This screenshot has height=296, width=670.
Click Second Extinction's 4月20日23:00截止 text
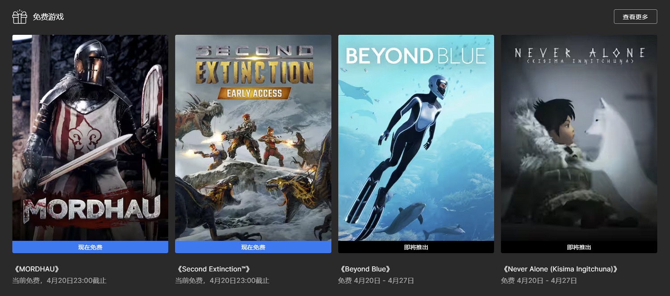pyautogui.click(x=239, y=281)
